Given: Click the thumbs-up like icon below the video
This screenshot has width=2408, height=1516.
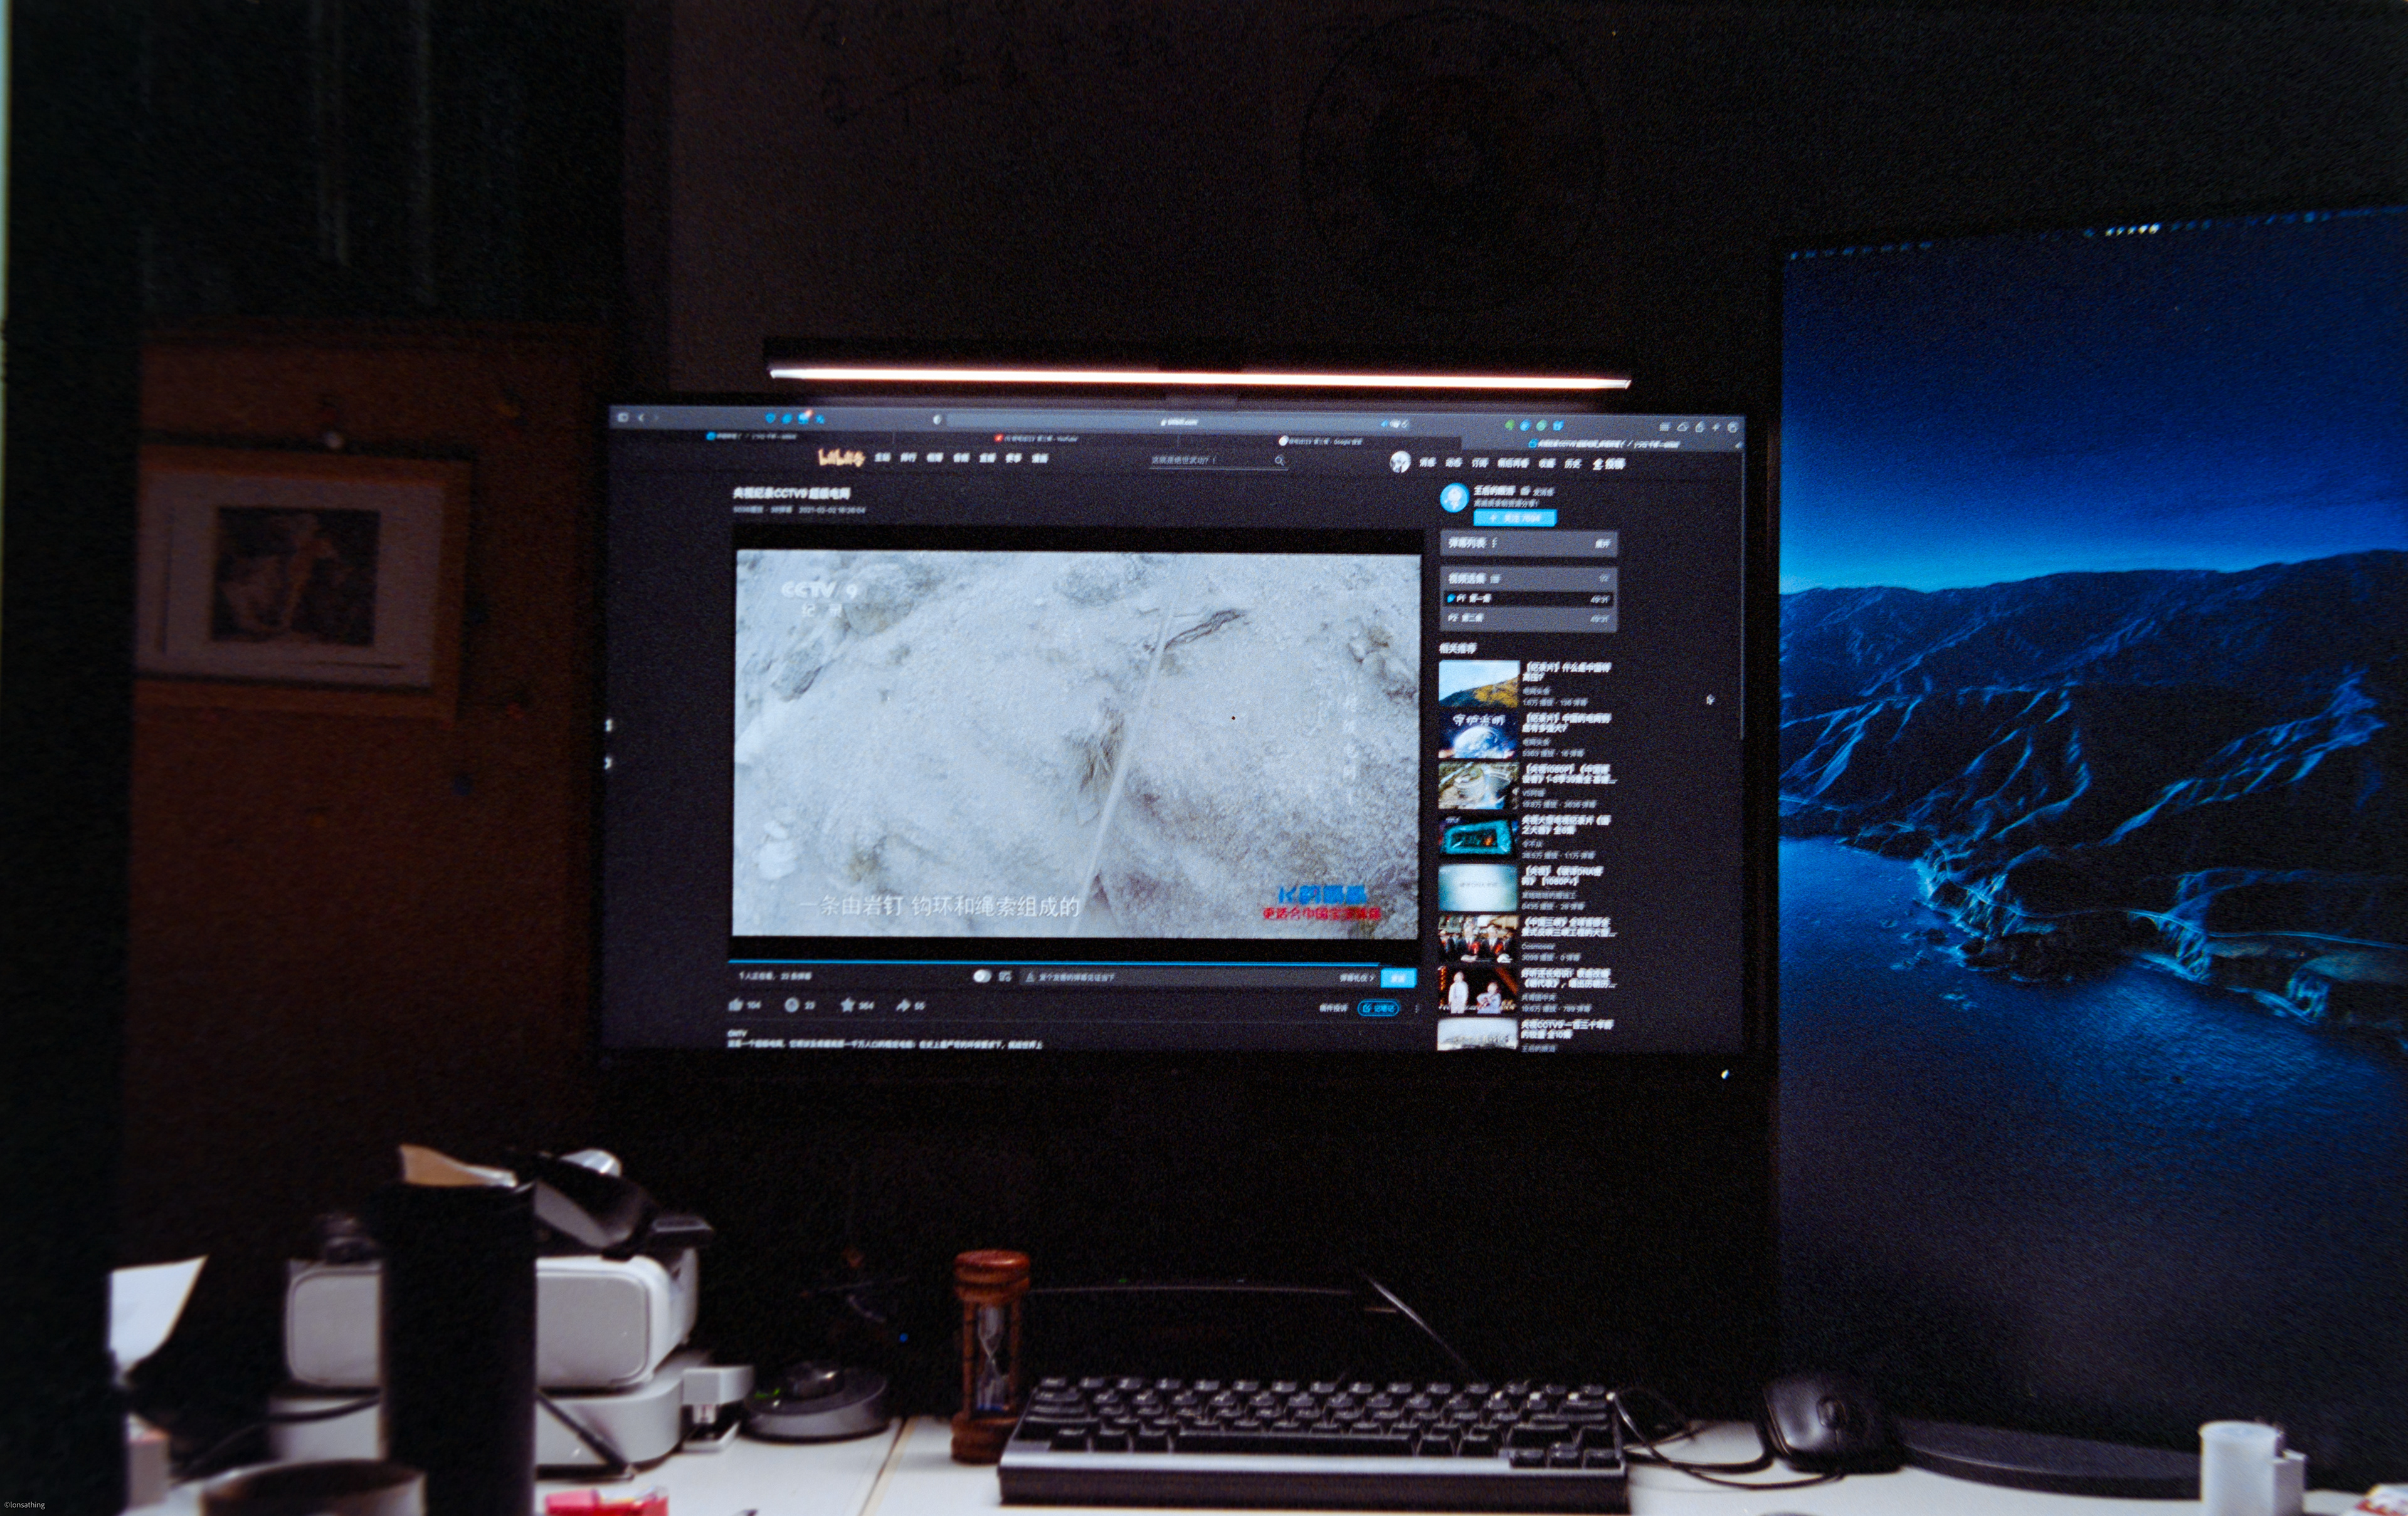Looking at the screenshot, I should (x=736, y=1005).
